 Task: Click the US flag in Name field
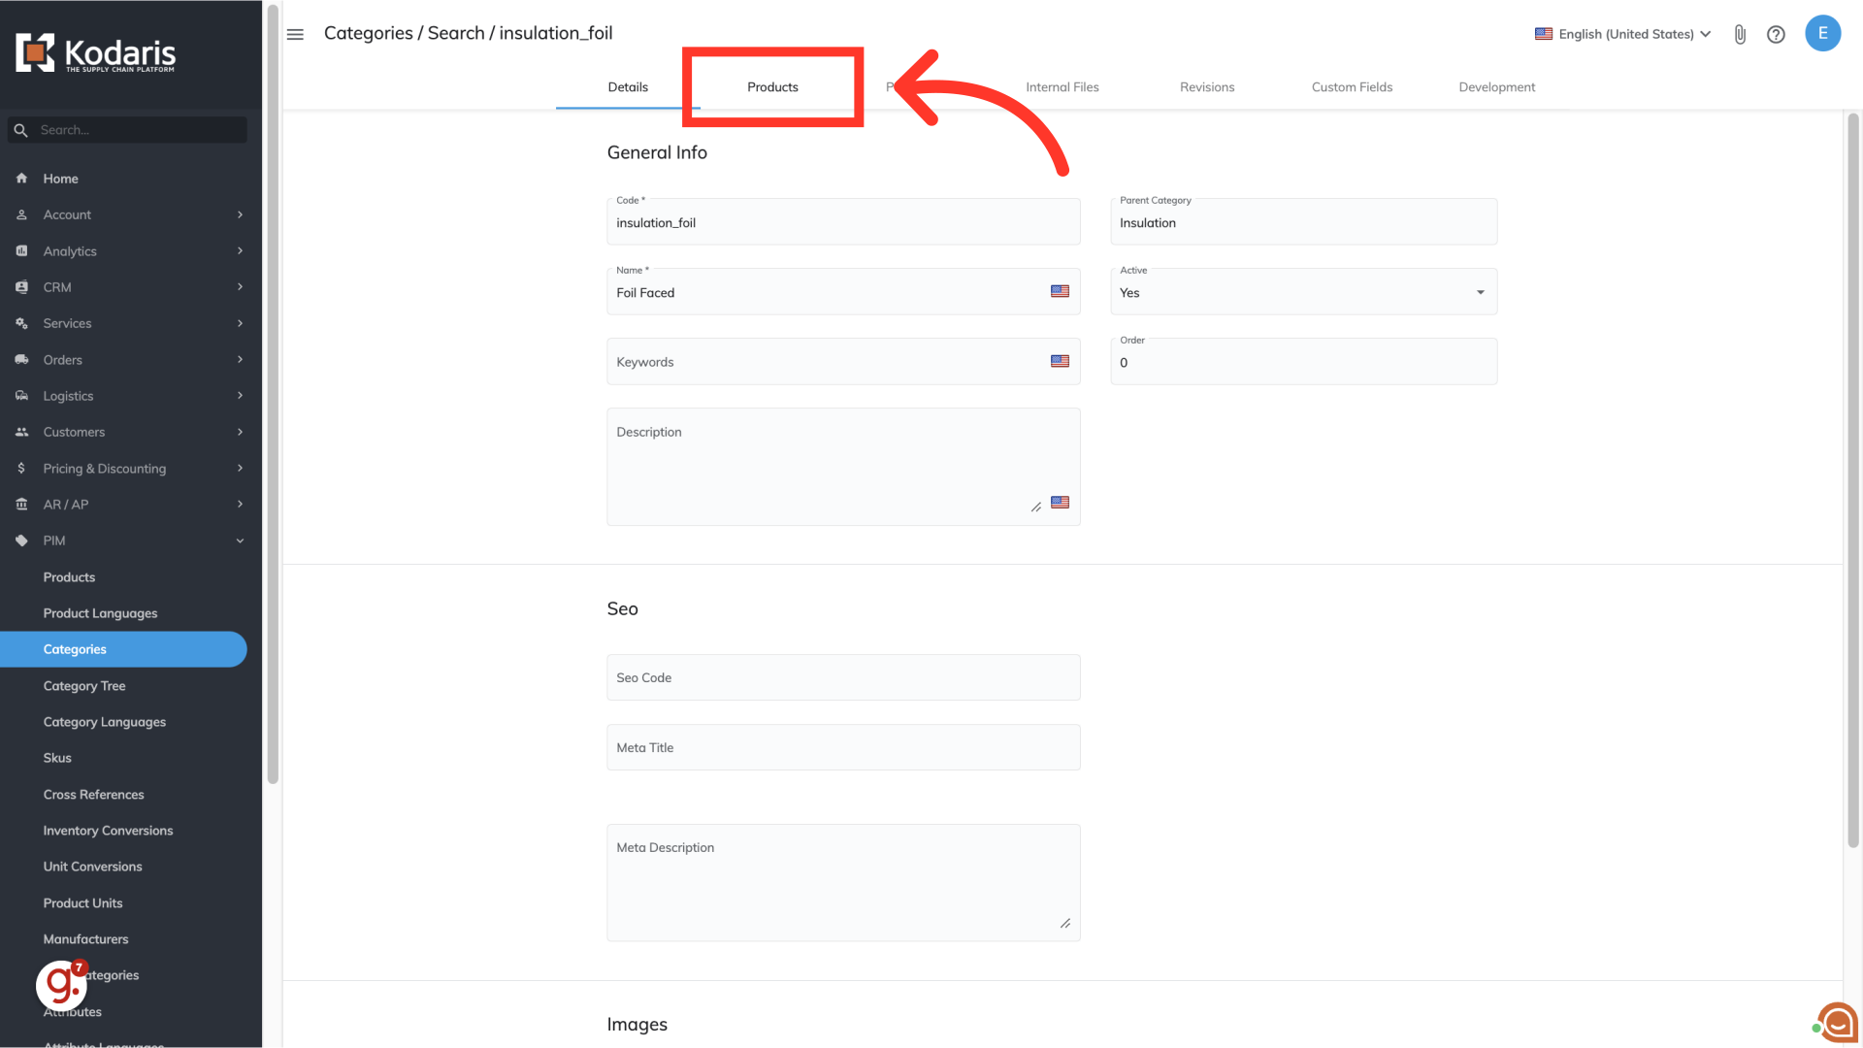1060,291
